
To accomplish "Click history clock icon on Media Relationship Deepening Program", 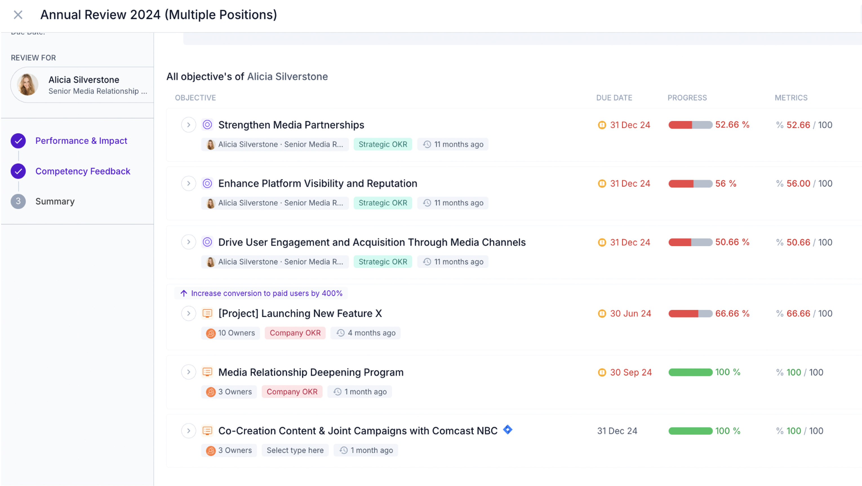I will tap(337, 392).
